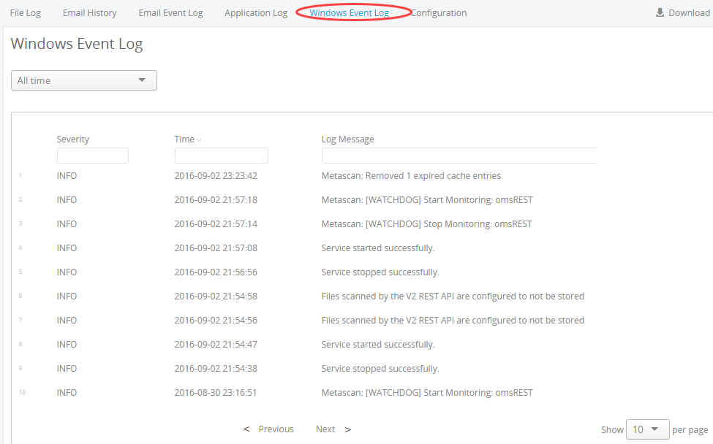The width and height of the screenshot is (713, 444).
Task: Click the right chevron after Next
Action: point(348,429)
